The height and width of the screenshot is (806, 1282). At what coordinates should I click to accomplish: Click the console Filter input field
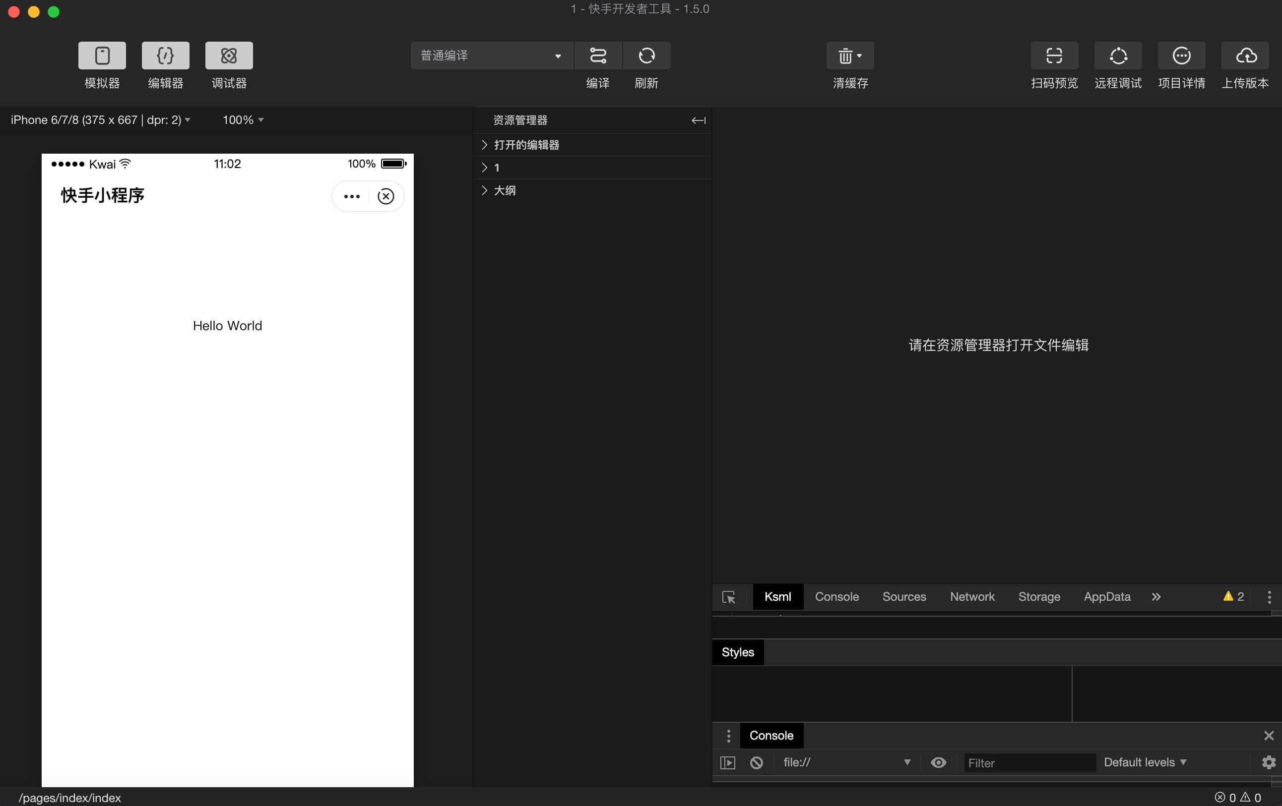[1029, 763]
